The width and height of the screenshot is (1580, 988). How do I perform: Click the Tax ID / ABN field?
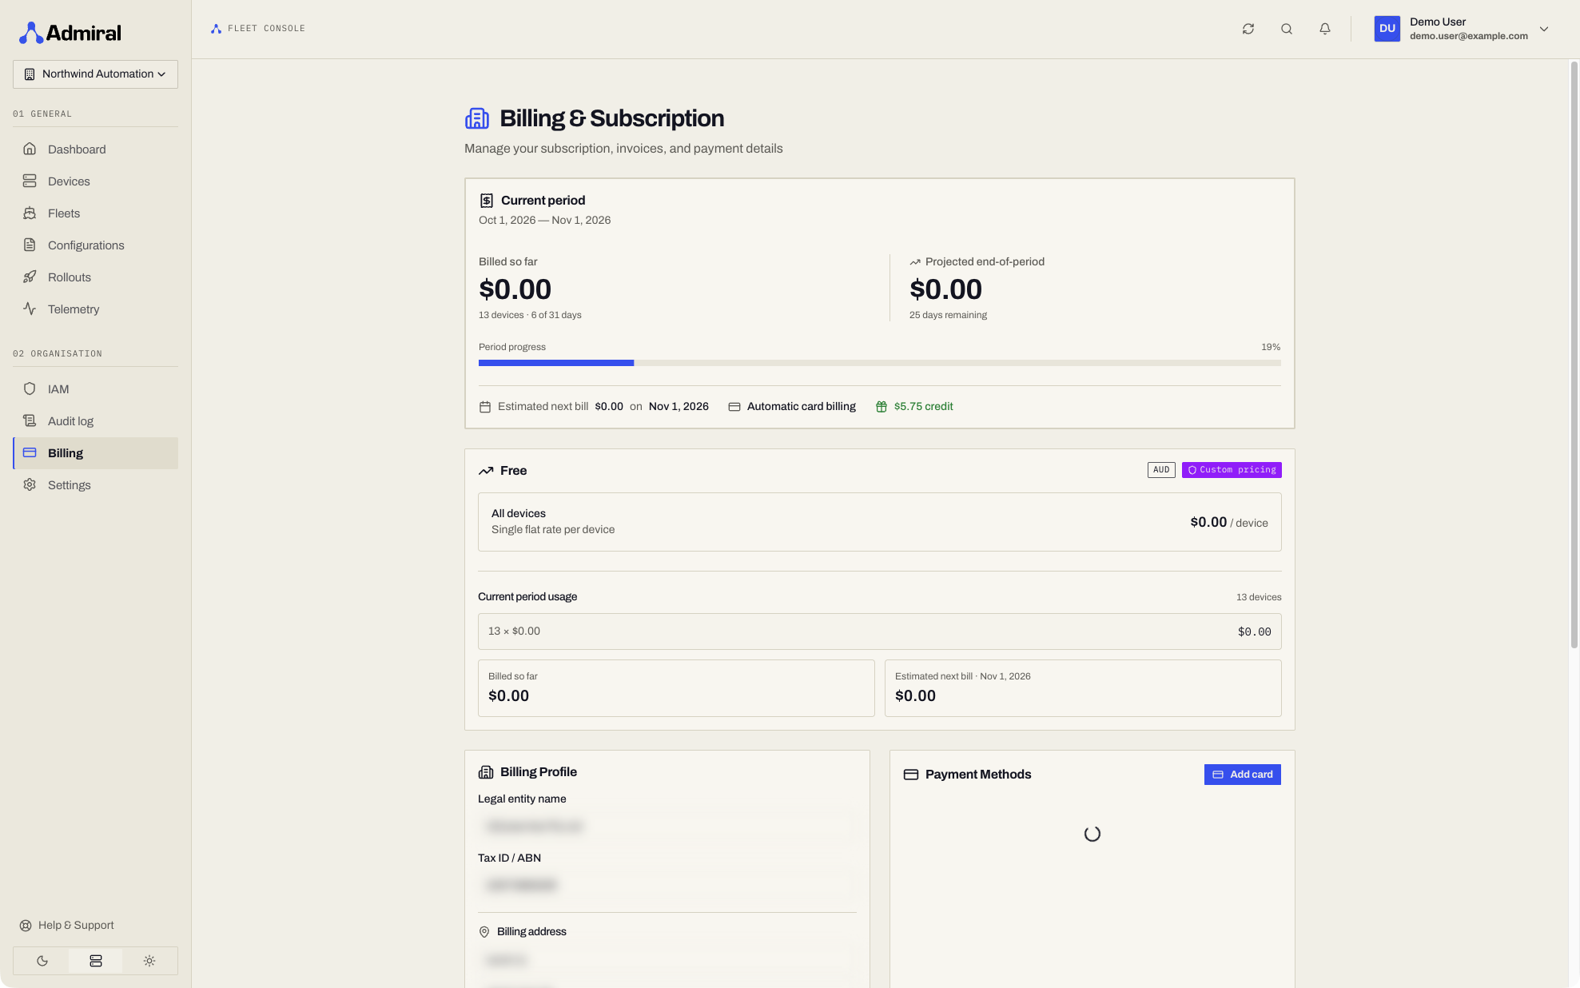667,885
